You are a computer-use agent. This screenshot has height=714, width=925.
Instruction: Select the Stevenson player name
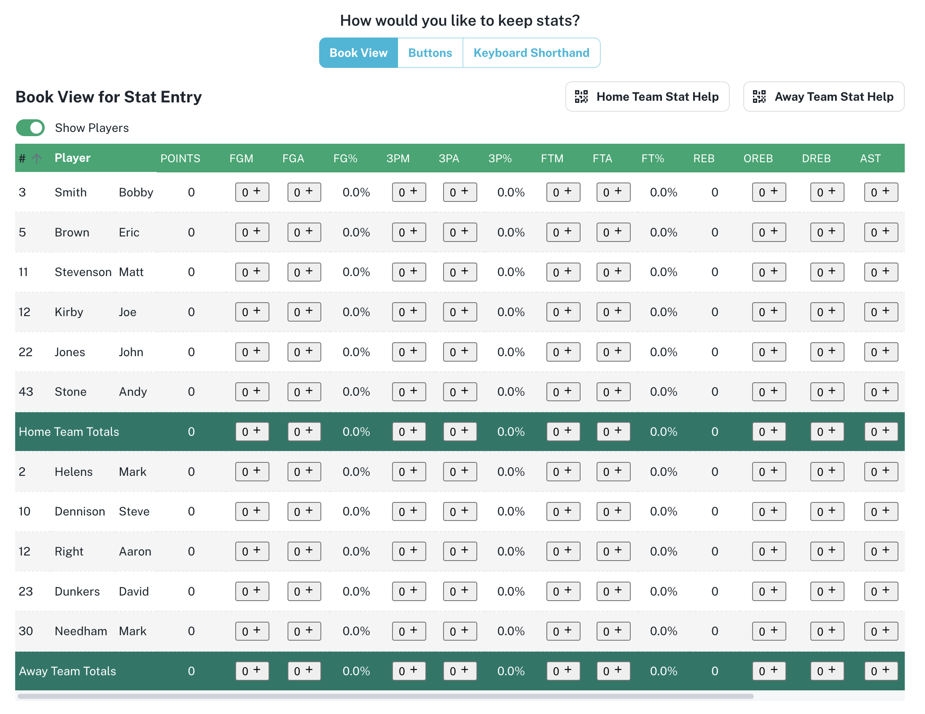click(83, 272)
